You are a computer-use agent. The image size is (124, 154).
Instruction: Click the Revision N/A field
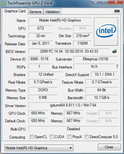[x=83, y=28]
